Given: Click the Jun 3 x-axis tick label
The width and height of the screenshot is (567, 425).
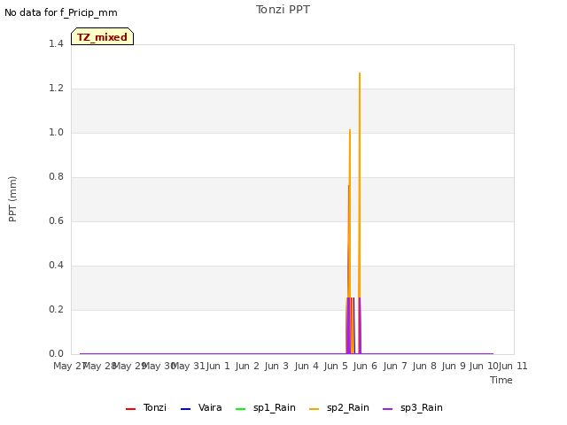Looking at the screenshot, I should (x=276, y=366).
